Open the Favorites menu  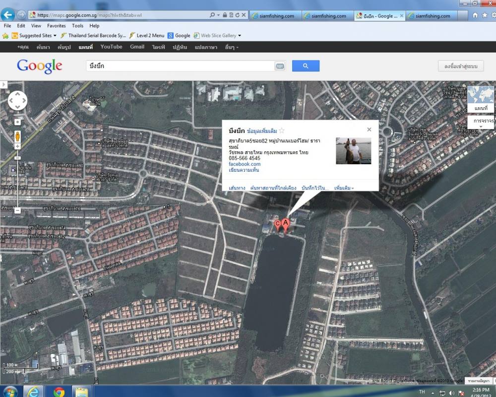[x=57, y=26]
